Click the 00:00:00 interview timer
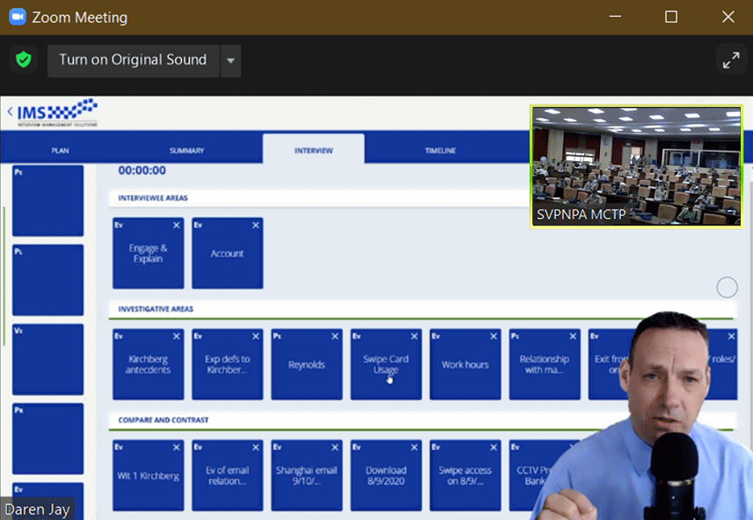This screenshot has height=520, width=753. (x=142, y=171)
